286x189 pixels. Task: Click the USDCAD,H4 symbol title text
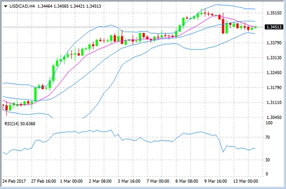pos(22,6)
